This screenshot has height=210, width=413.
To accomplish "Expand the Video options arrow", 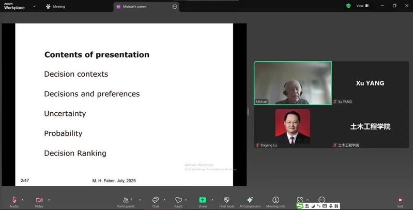I will pyautogui.click(x=49, y=200).
